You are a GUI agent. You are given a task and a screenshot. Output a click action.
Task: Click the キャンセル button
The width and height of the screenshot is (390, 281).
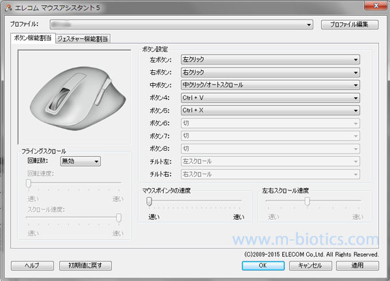click(x=309, y=265)
